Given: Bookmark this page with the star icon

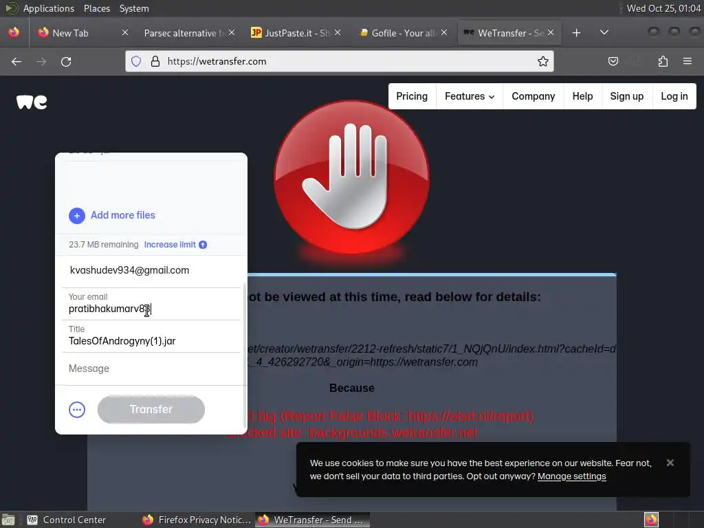Looking at the screenshot, I should (543, 61).
